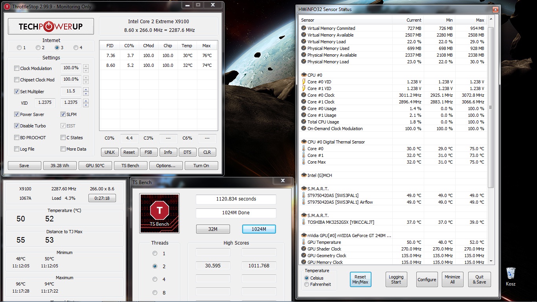Click the FSB button
The height and width of the screenshot is (302, 537).
coord(149,152)
